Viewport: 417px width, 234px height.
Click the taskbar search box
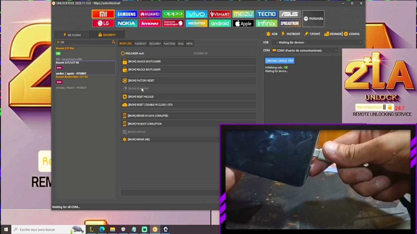click(x=48, y=229)
